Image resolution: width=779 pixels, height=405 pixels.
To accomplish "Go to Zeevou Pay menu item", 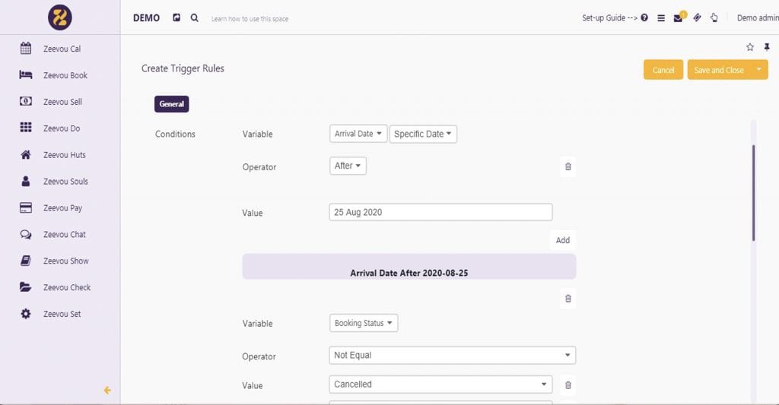I will (62, 208).
